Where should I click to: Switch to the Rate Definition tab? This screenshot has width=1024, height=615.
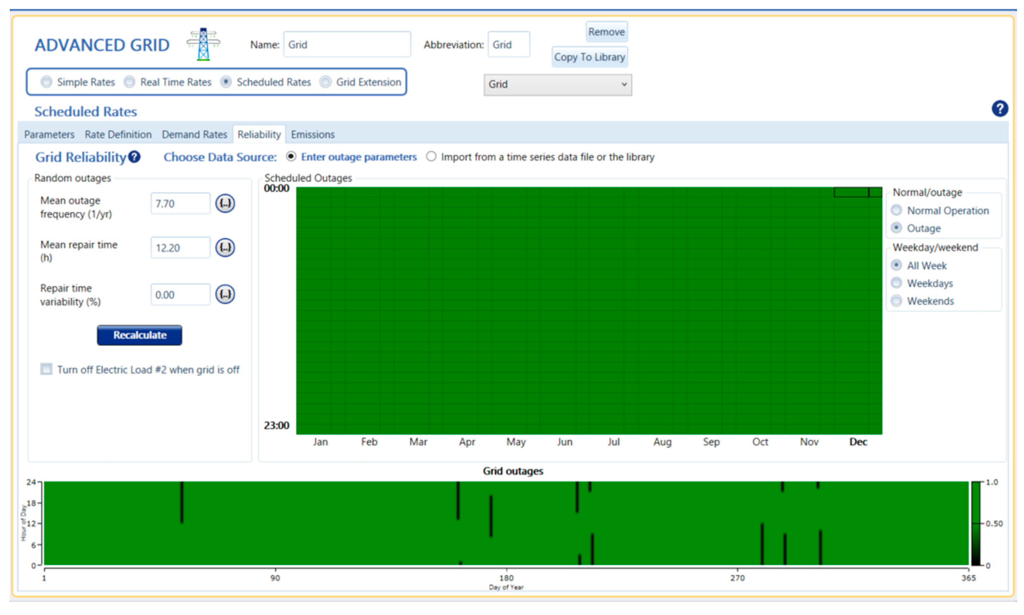tap(118, 135)
